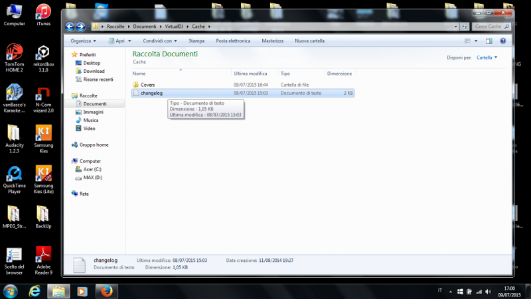Select the Adobe Reader 9 desktop icon
Image resolution: width=531 pixels, height=299 pixels.
coord(43,261)
